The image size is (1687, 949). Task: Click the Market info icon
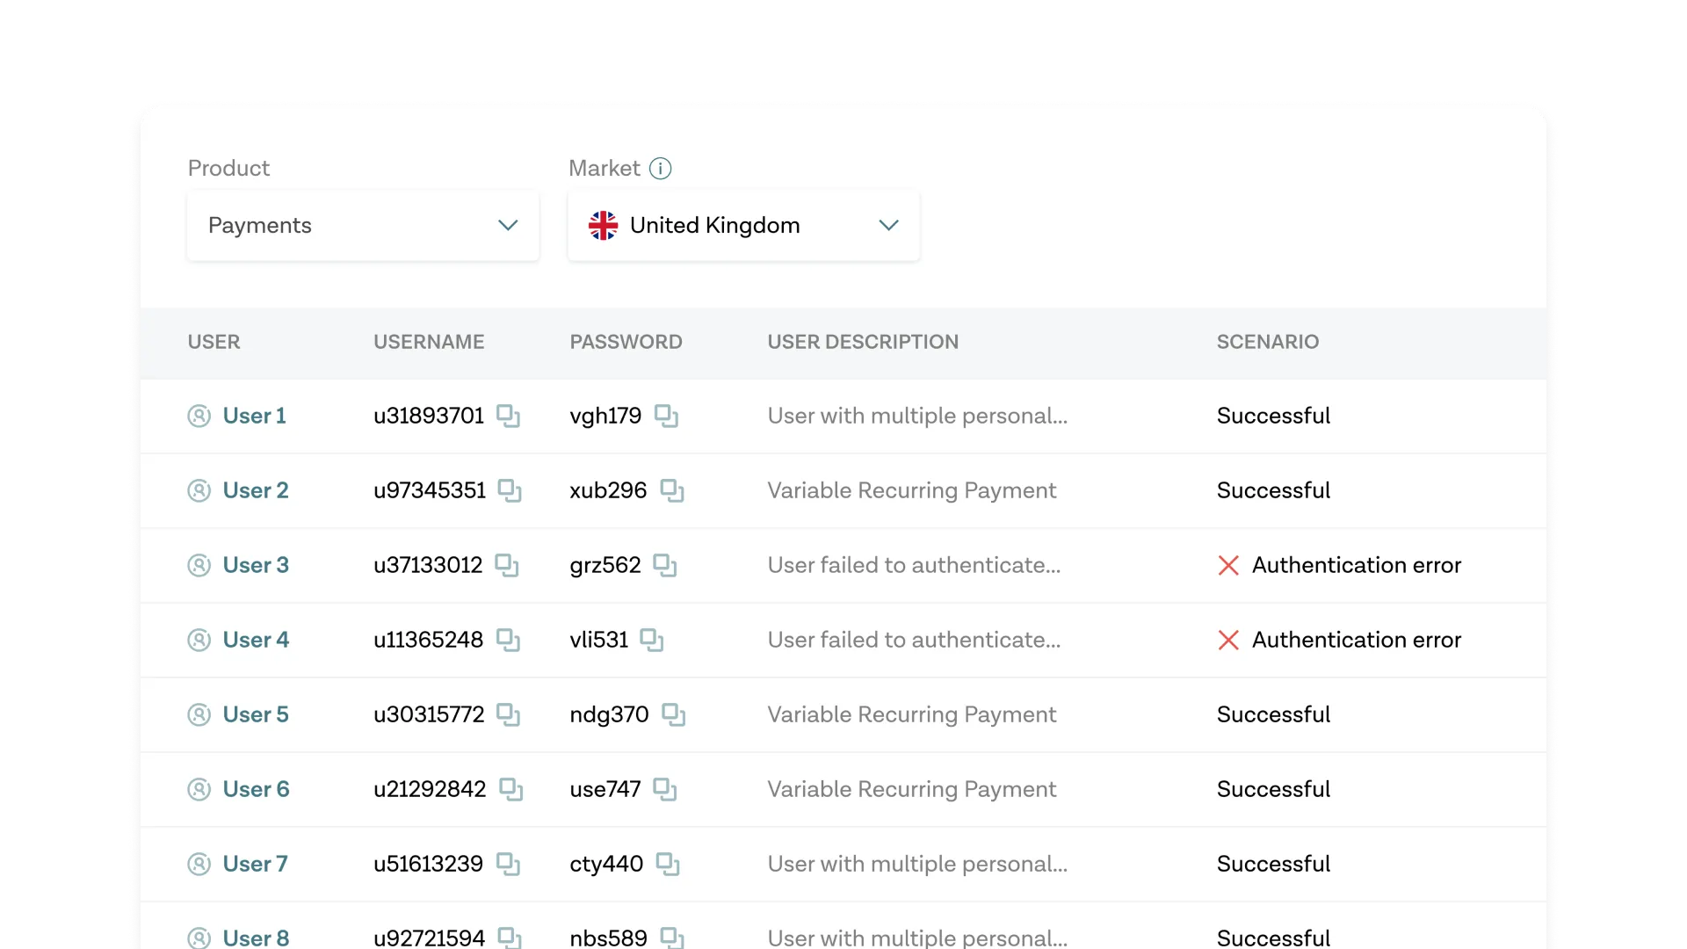[660, 168]
